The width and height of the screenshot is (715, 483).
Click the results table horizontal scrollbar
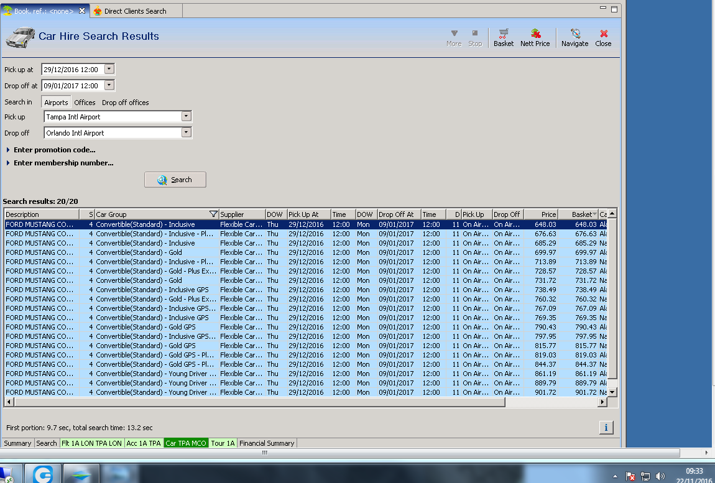[258, 402]
